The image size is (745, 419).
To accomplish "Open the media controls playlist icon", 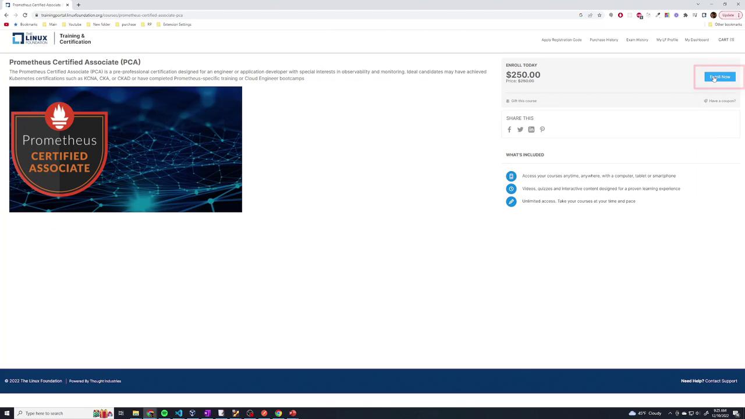I will click(695, 15).
